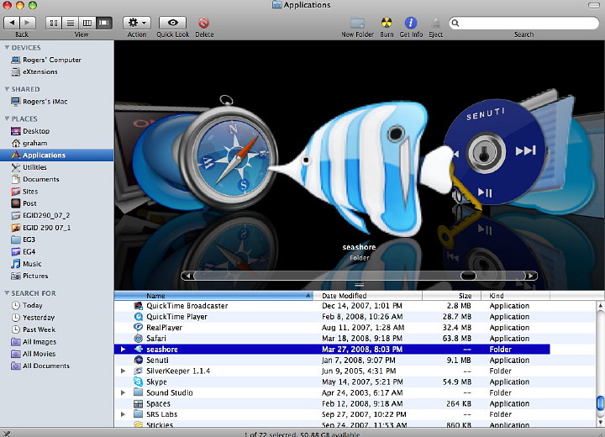Click Cover Flow scrollbar left arrow
The height and width of the screenshot is (437, 605).
(x=188, y=276)
